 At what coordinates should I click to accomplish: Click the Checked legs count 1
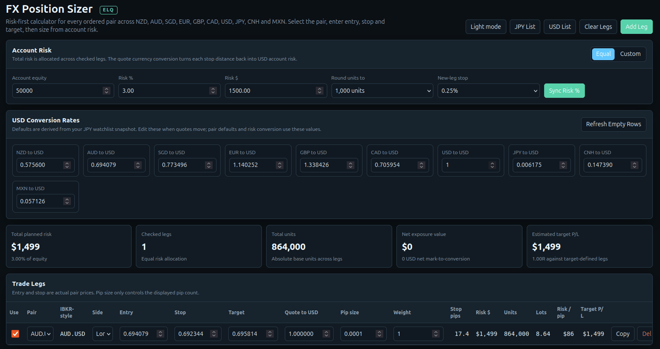click(x=143, y=247)
